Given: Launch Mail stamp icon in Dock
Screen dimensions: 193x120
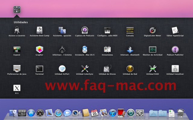Looking at the screenshot, I should coord(49,113).
